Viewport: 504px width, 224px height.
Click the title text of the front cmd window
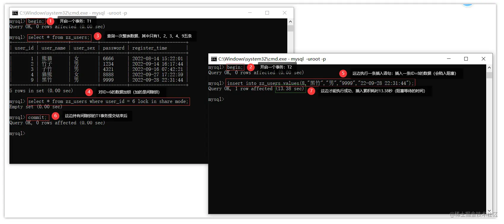272,59
